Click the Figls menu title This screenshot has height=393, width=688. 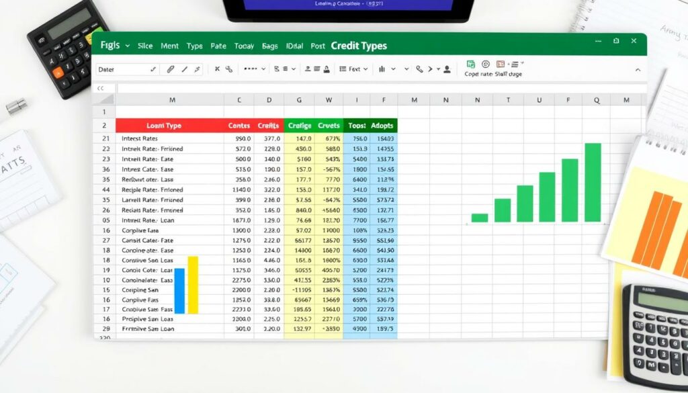point(110,45)
